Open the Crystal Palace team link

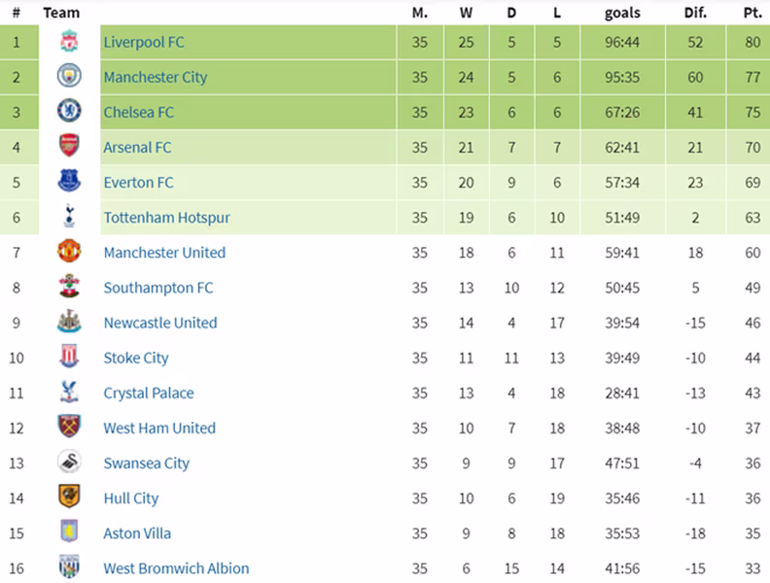[149, 394]
